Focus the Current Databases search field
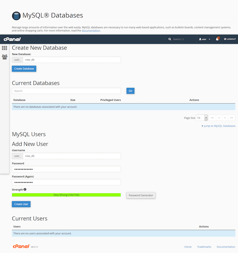This screenshot has width=238, height=253. click(x=66, y=91)
